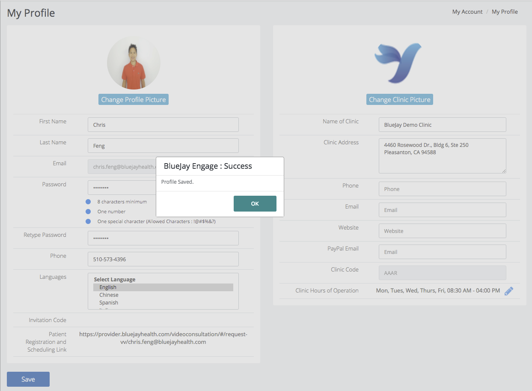
Task: Select English in the Languages list
Action: tap(163, 287)
